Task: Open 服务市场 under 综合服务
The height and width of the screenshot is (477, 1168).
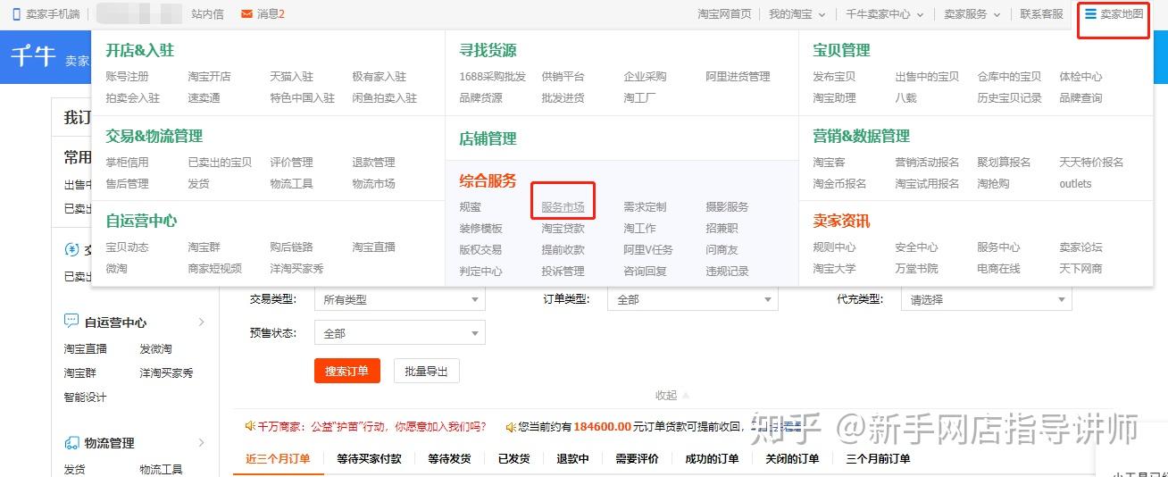Action: point(563,206)
